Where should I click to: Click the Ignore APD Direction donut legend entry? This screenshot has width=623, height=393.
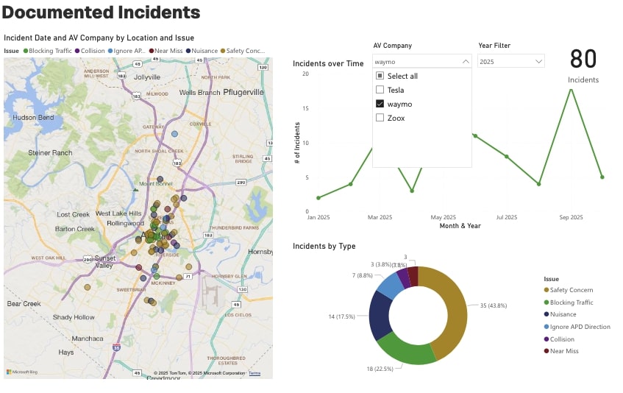[x=579, y=327]
